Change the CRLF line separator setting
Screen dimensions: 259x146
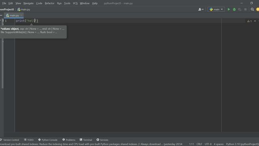click(199, 144)
